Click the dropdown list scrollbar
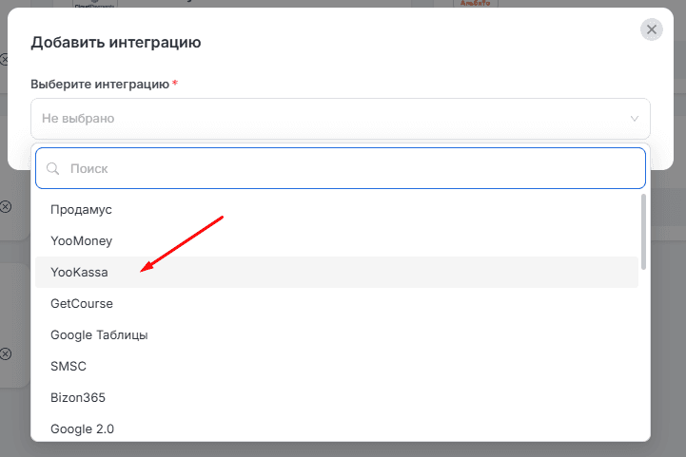 [x=643, y=232]
